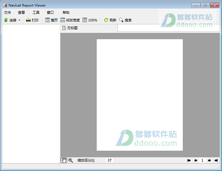Select the hand pan tool
The image size is (222, 171).
64,160
